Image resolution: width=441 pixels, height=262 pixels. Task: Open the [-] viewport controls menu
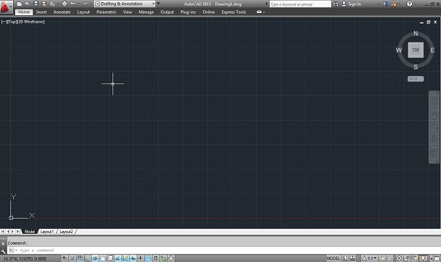[4, 21]
